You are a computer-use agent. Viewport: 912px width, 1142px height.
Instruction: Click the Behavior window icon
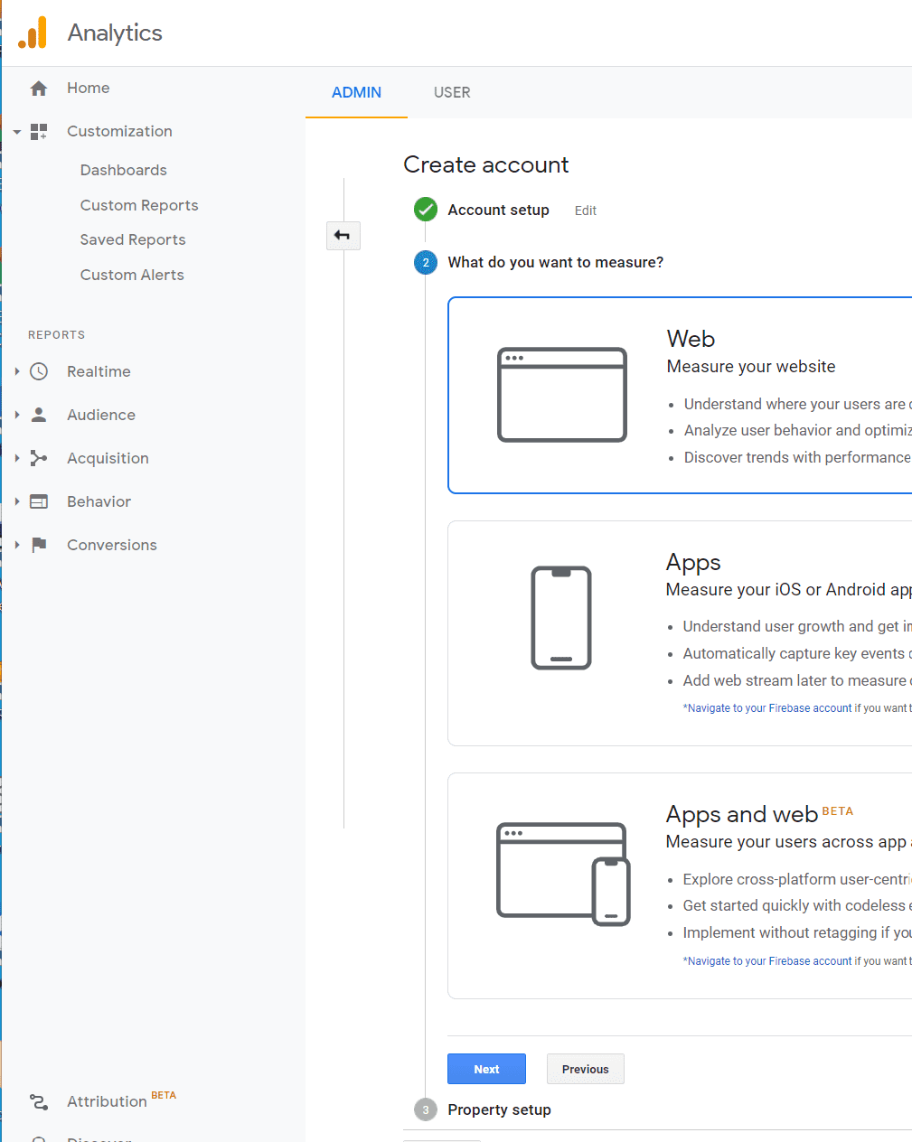(x=39, y=501)
